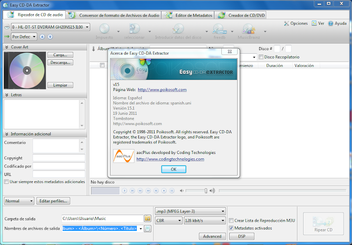Click the next track button
Image resolution: width=352 pixels, height=245 pixels.
click(x=156, y=191)
